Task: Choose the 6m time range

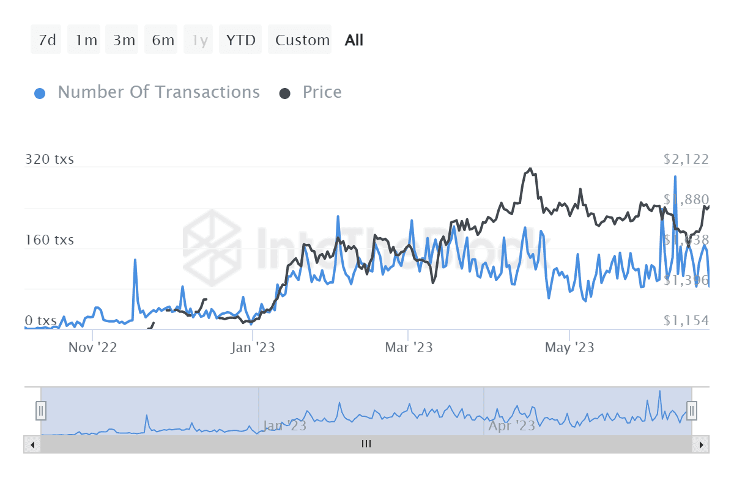Action: point(163,40)
